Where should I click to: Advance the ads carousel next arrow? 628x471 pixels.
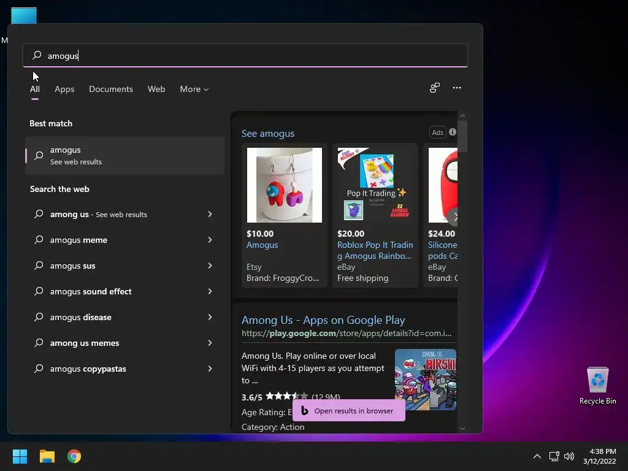(x=454, y=216)
